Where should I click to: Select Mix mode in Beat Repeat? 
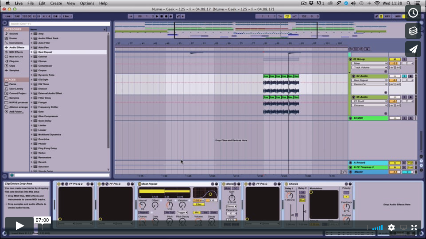(x=197, y=212)
